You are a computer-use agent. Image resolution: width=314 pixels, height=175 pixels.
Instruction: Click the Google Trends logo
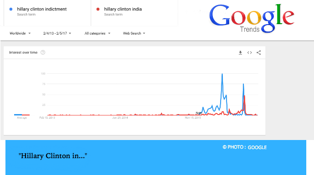[252, 18]
